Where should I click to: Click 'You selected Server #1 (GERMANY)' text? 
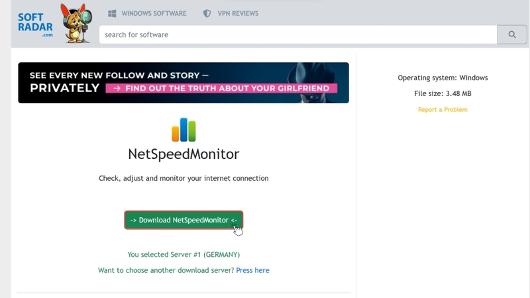[184, 254]
